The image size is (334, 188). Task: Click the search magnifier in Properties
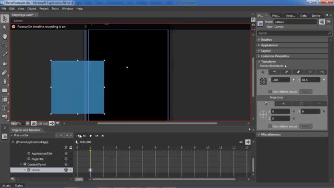coord(329,33)
